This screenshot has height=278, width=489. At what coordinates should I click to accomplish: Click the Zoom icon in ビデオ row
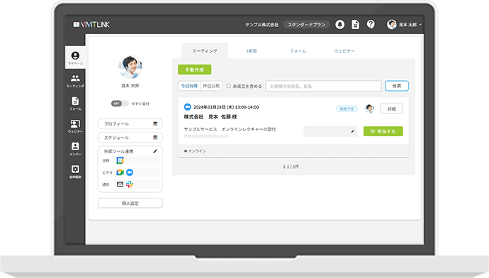tap(130, 172)
